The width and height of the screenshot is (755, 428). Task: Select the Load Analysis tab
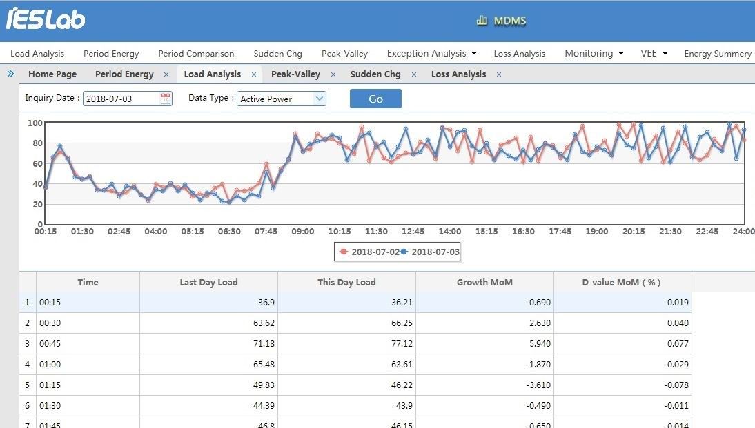[x=213, y=74]
